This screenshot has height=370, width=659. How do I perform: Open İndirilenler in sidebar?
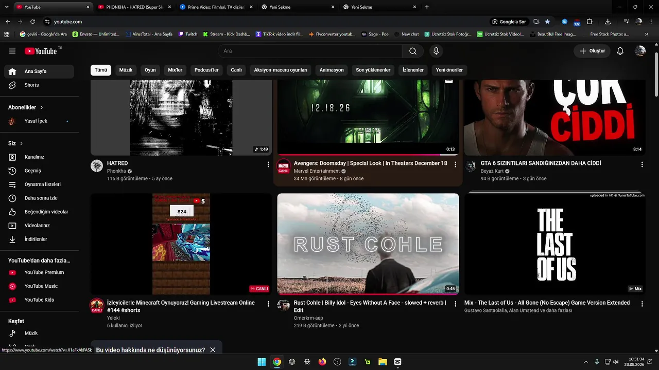[x=39, y=239]
